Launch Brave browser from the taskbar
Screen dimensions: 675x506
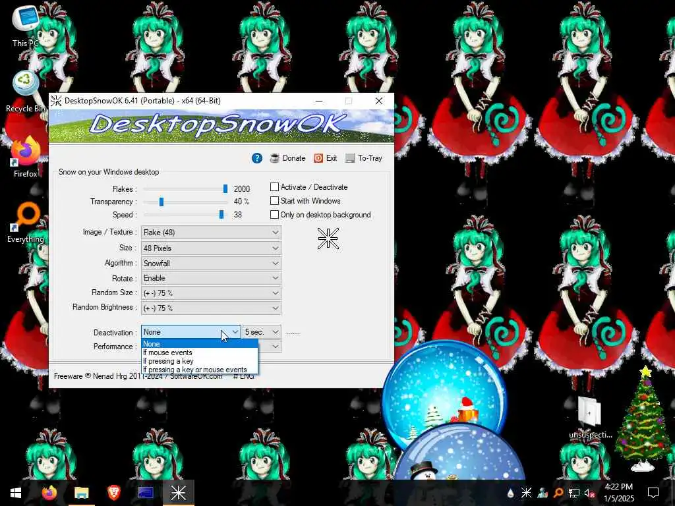[x=113, y=493]
